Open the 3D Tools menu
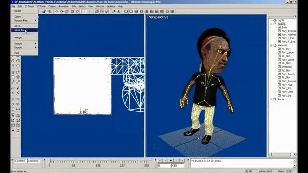The image size is (308, 173). [x=41, y=6]
